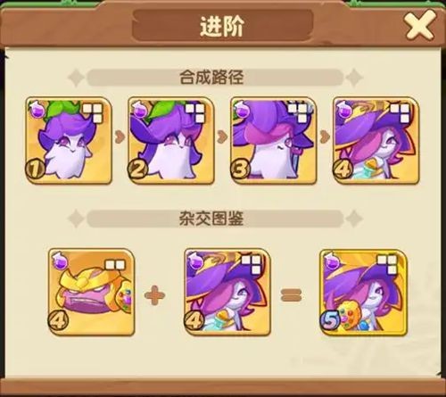Click the two-square shape icon on helmet card
The width and height of the screenshot is (446, 397).
tap(115, 264)
